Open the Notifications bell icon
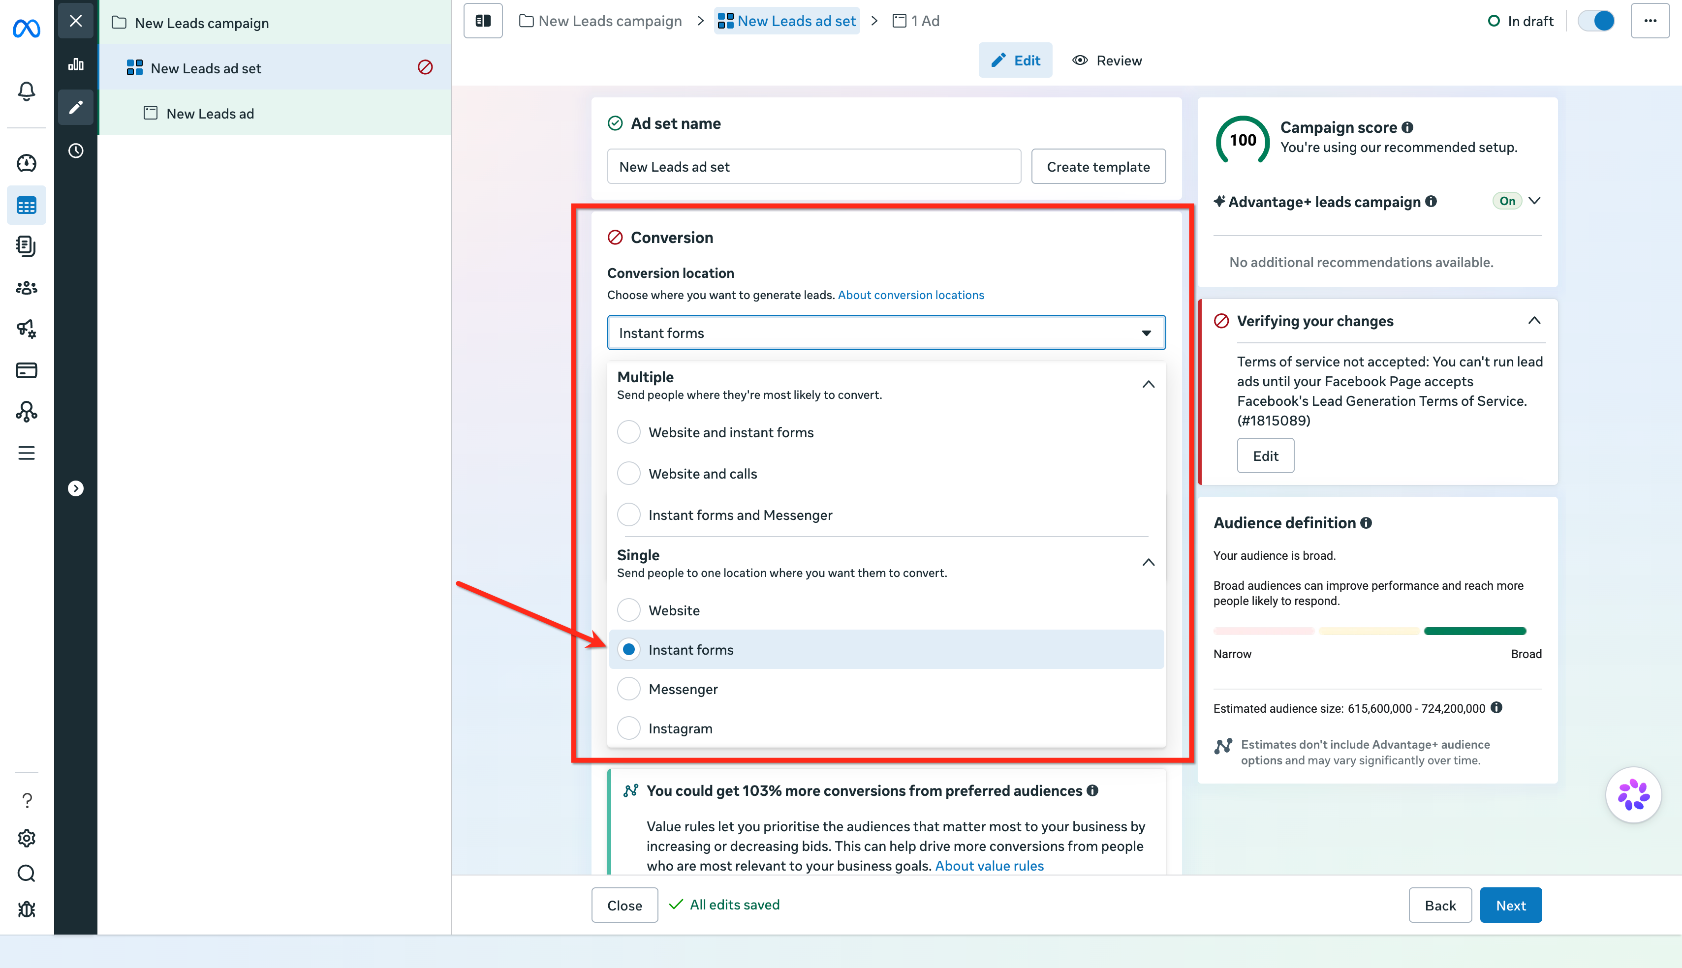 (x=26, y=91)
